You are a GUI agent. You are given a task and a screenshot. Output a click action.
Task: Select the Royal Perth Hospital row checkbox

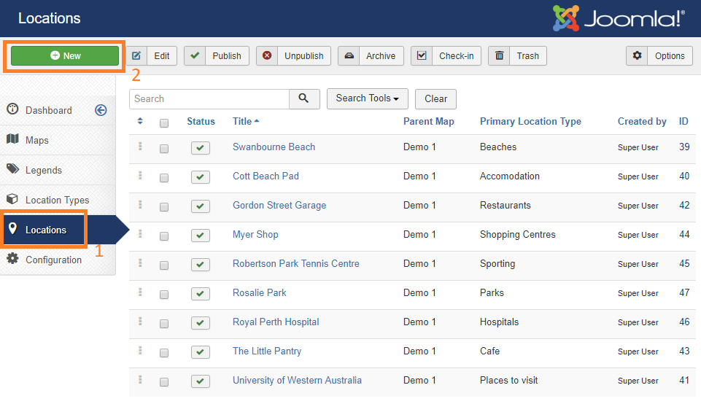164,324
